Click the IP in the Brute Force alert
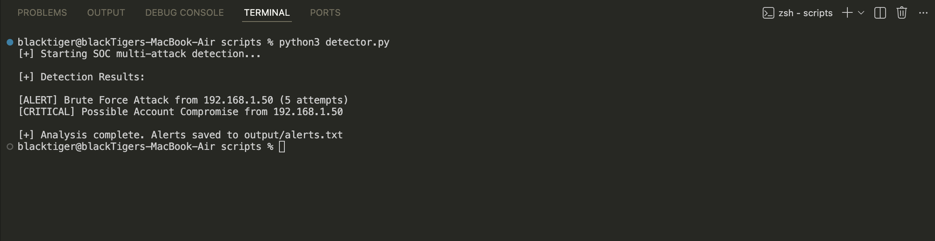This screenshot has width=935, height=241. click(x=238, y=100)
